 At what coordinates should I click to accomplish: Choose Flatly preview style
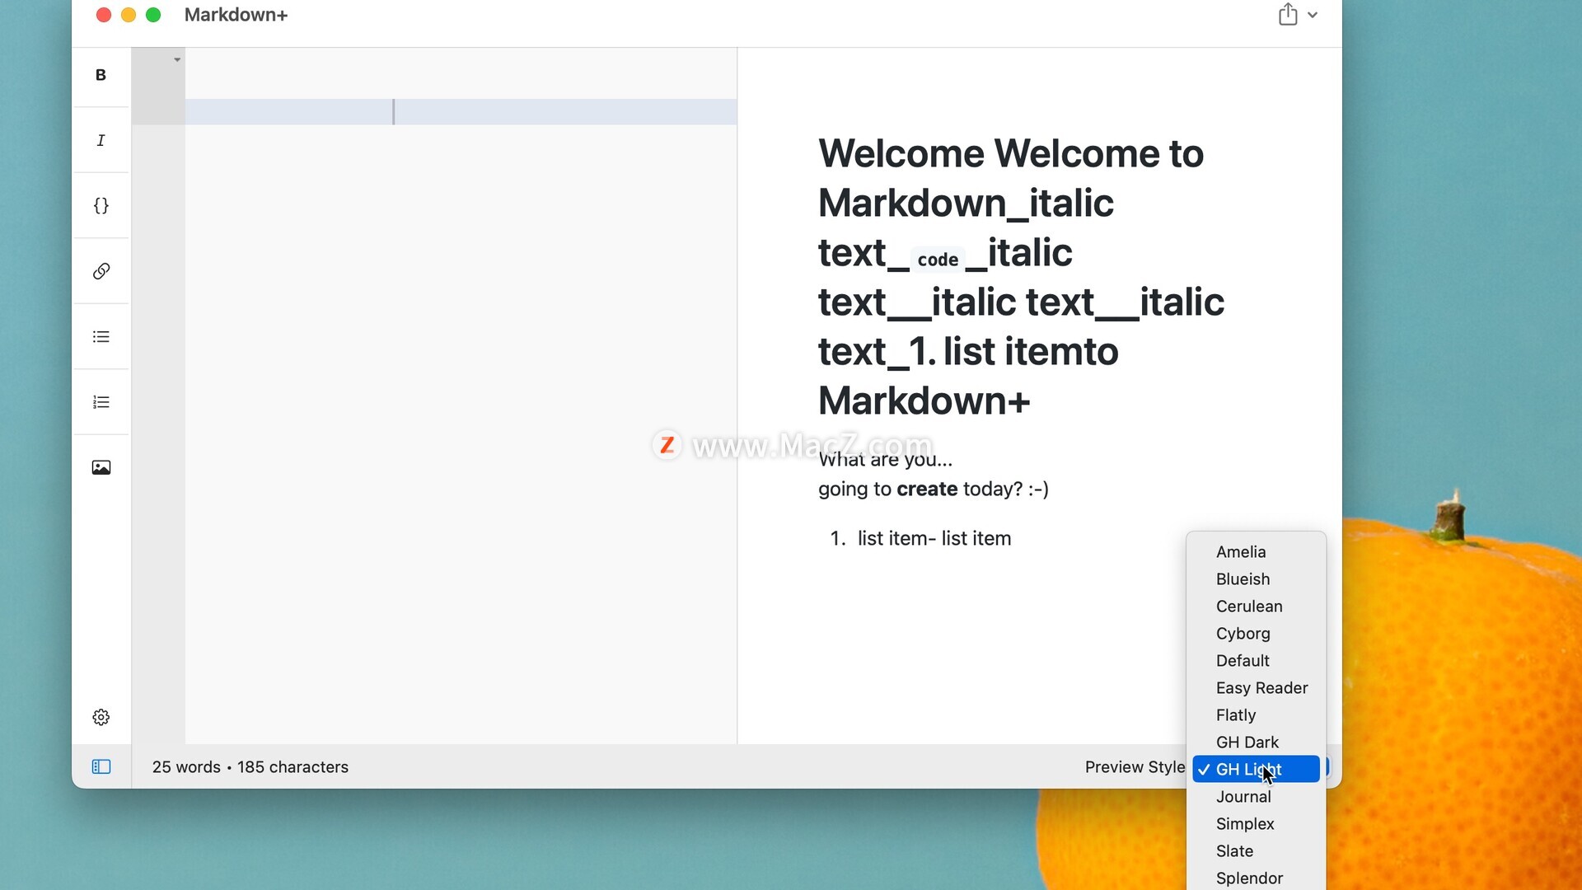(1256, 714)
